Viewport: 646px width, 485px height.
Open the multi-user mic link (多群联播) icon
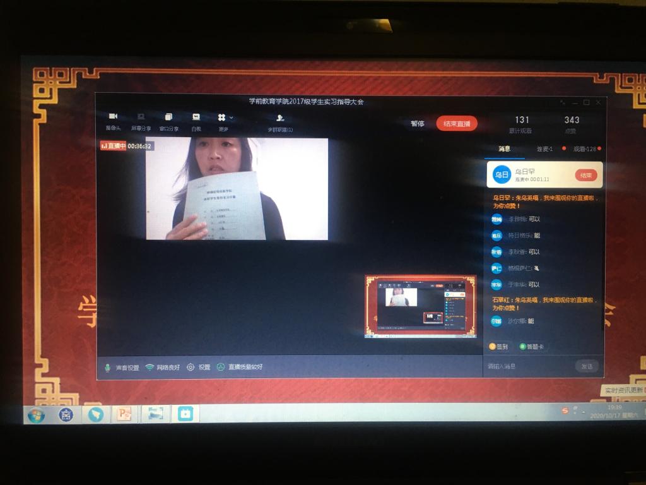[280, 118]
